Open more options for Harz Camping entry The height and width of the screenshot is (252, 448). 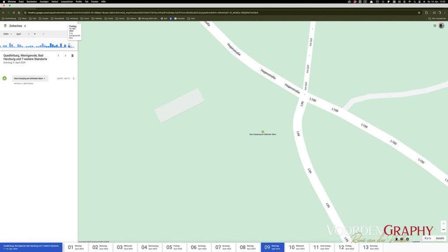point(73,78)
